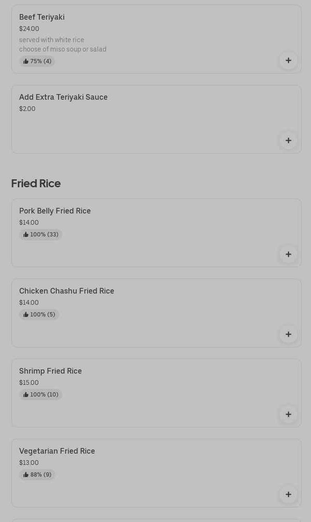Select the 100% (10) rating badge
The height and width of the screenshot is (522, 311).
tap(41, 395)
